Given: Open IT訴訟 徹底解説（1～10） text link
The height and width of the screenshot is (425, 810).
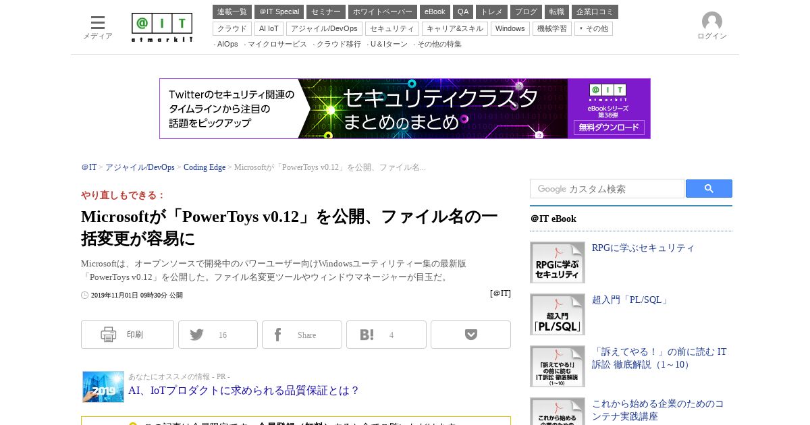Looking at the screenshot, I should [659, 358].
